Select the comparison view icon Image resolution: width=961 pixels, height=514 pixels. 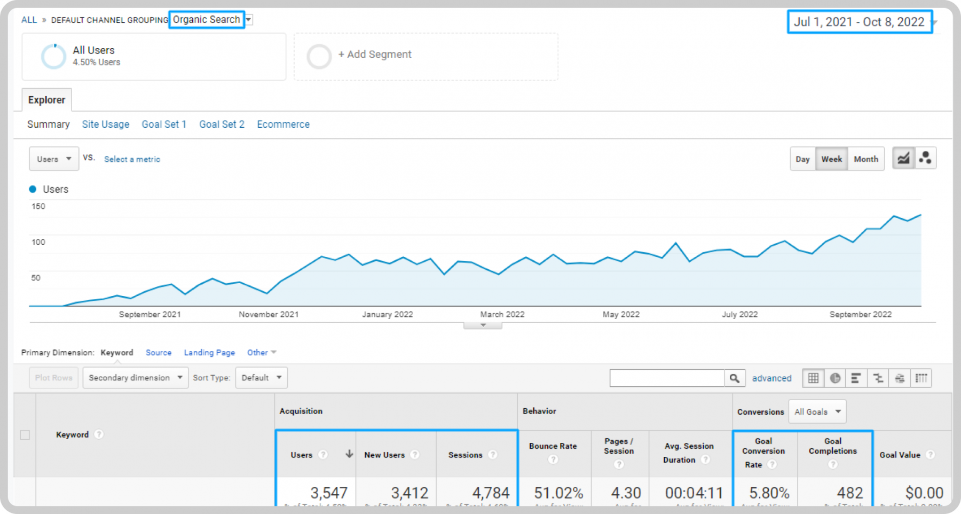(x=878, y=378)
